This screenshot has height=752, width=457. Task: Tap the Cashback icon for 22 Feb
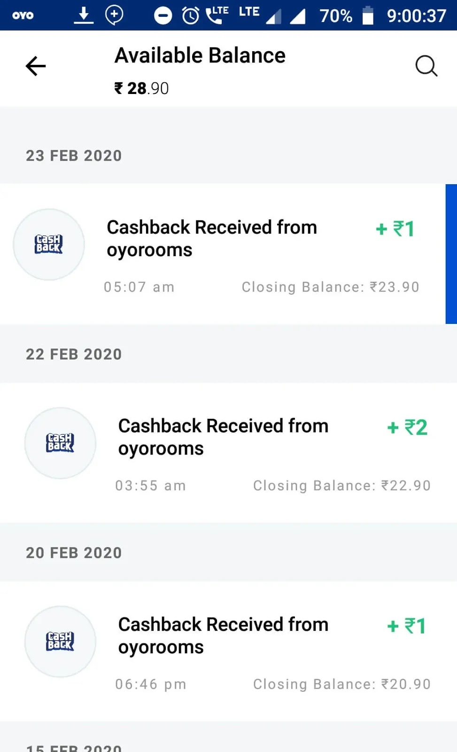click(60, 443)
